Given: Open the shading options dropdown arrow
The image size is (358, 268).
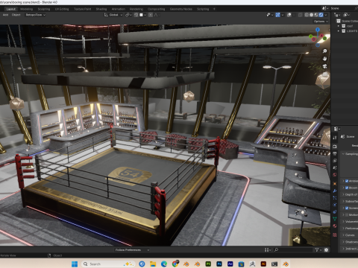Looking at the screenshot, I should tap(326, 15).
